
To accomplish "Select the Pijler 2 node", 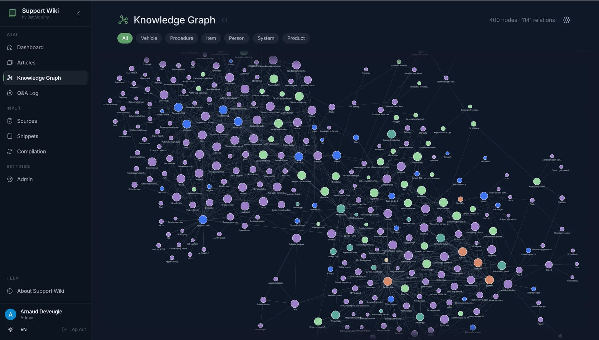I will 549,265.
